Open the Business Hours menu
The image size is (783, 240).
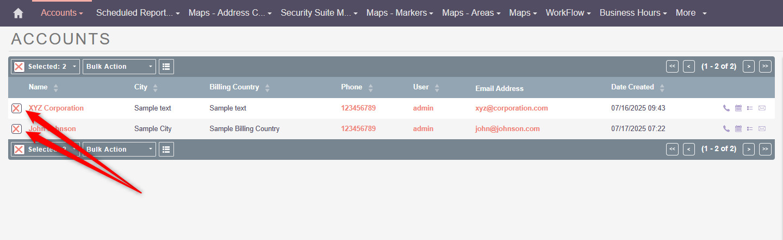pos(633,13)
